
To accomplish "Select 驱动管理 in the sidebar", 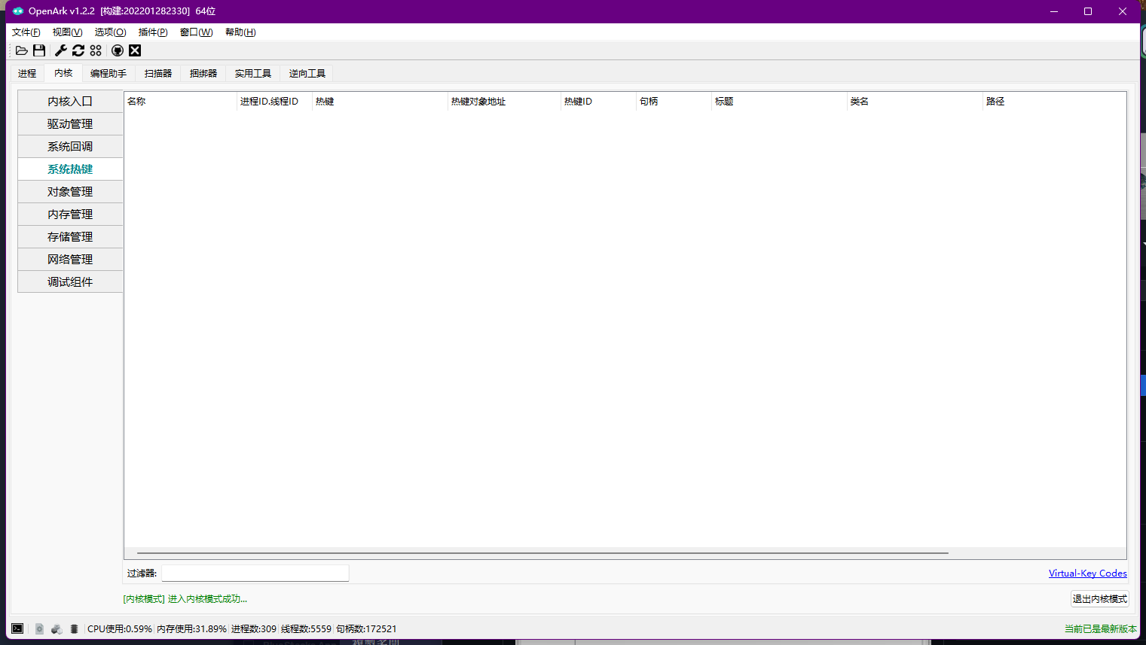I will point(70,124).
